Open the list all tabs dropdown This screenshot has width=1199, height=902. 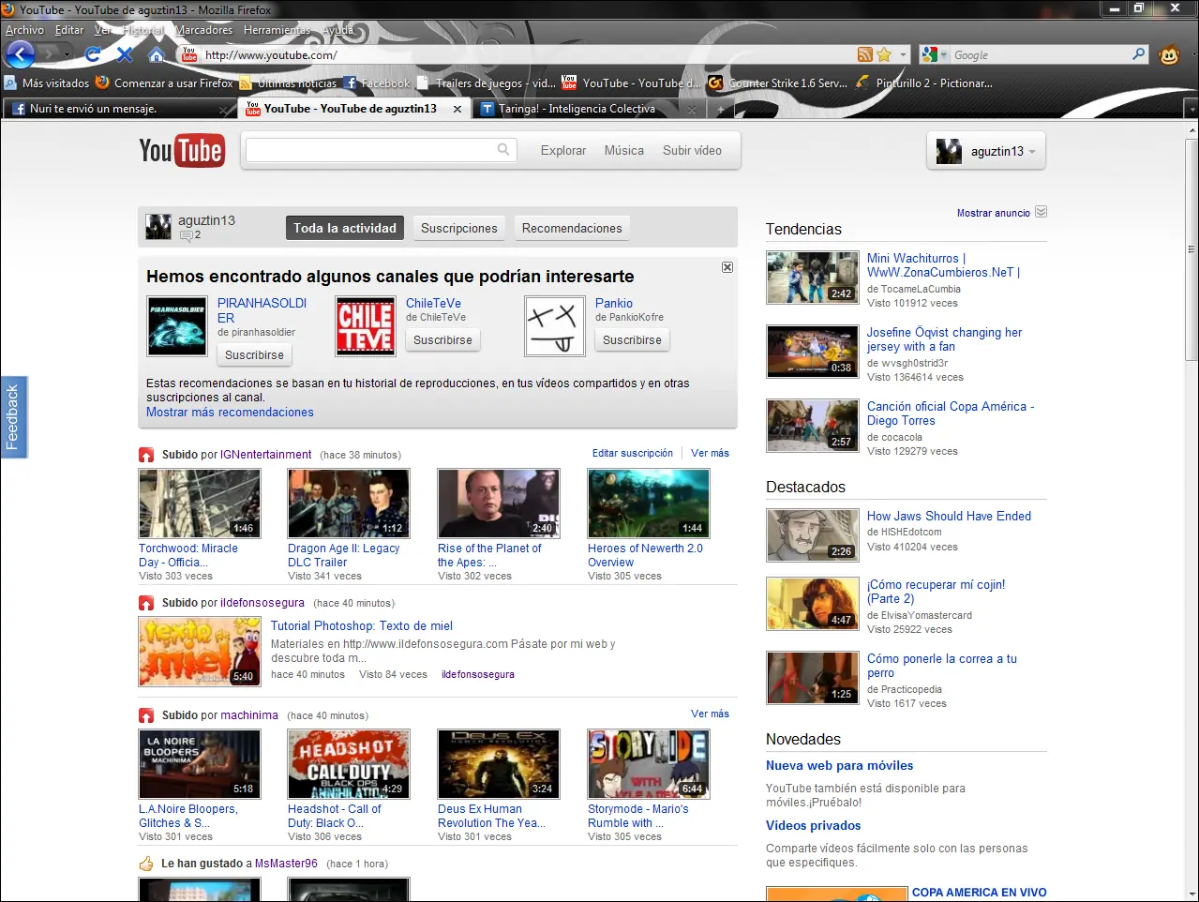click(x=1192, y=110)
